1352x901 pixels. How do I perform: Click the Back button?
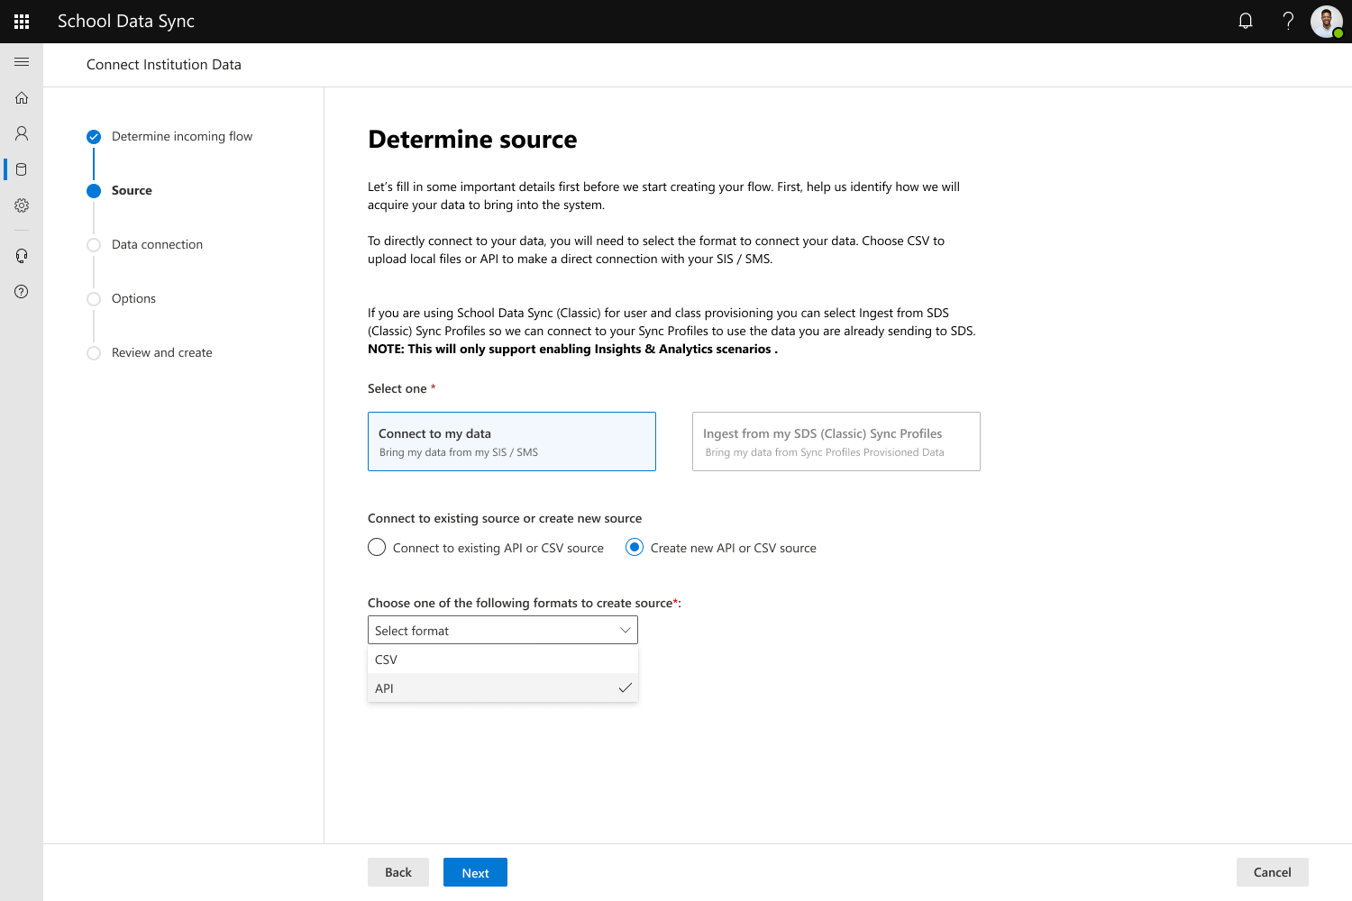click(398, 872)
